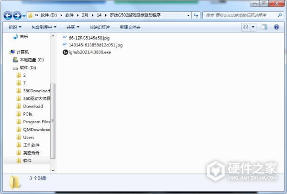This screenshot has width=287, height=194.
Task: Open 音乐 in the navigation pane
Action: (24, 37)
